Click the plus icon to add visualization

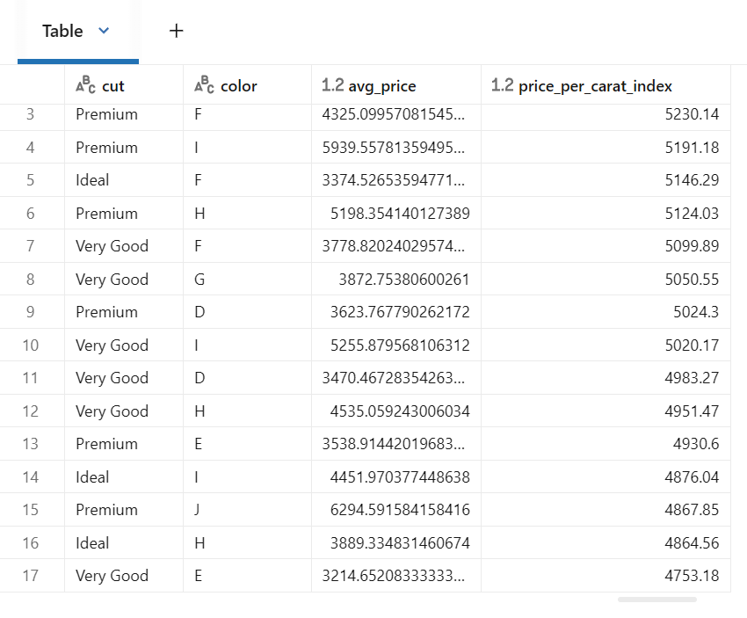(x=177, y=31)
